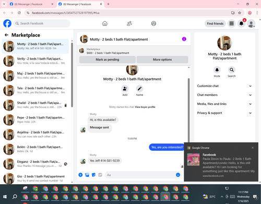The height and width of the screenshot is (204, 261).
Task: Open the Verlly conversation
Action: 35,61
